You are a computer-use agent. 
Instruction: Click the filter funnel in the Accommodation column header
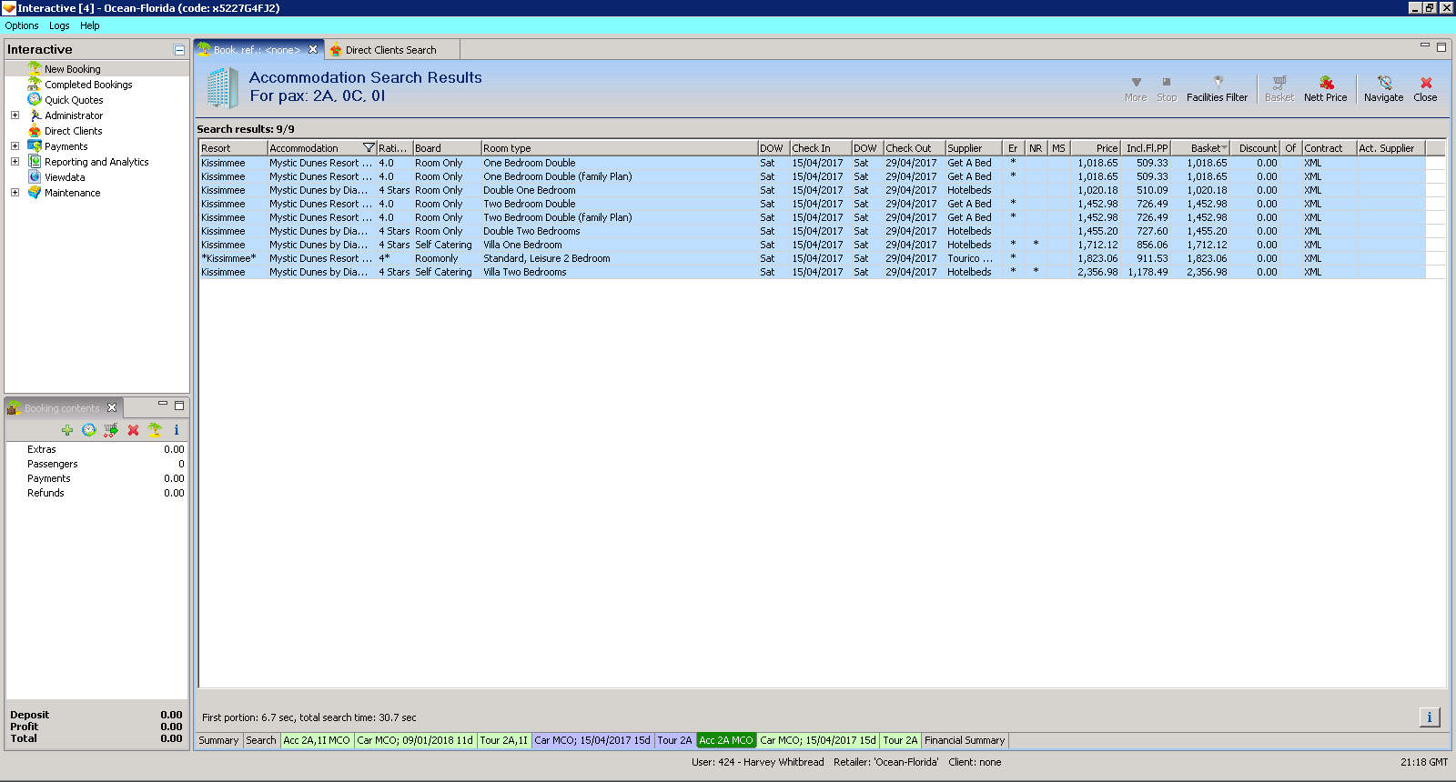369,148
